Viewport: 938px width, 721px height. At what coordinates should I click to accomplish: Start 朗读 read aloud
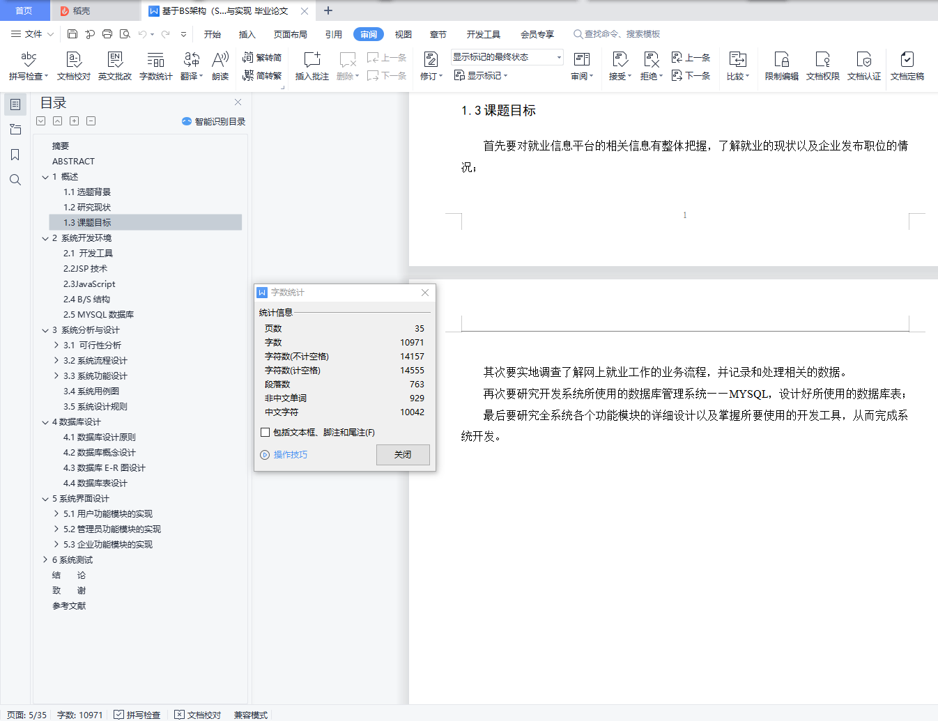point(220,65)
